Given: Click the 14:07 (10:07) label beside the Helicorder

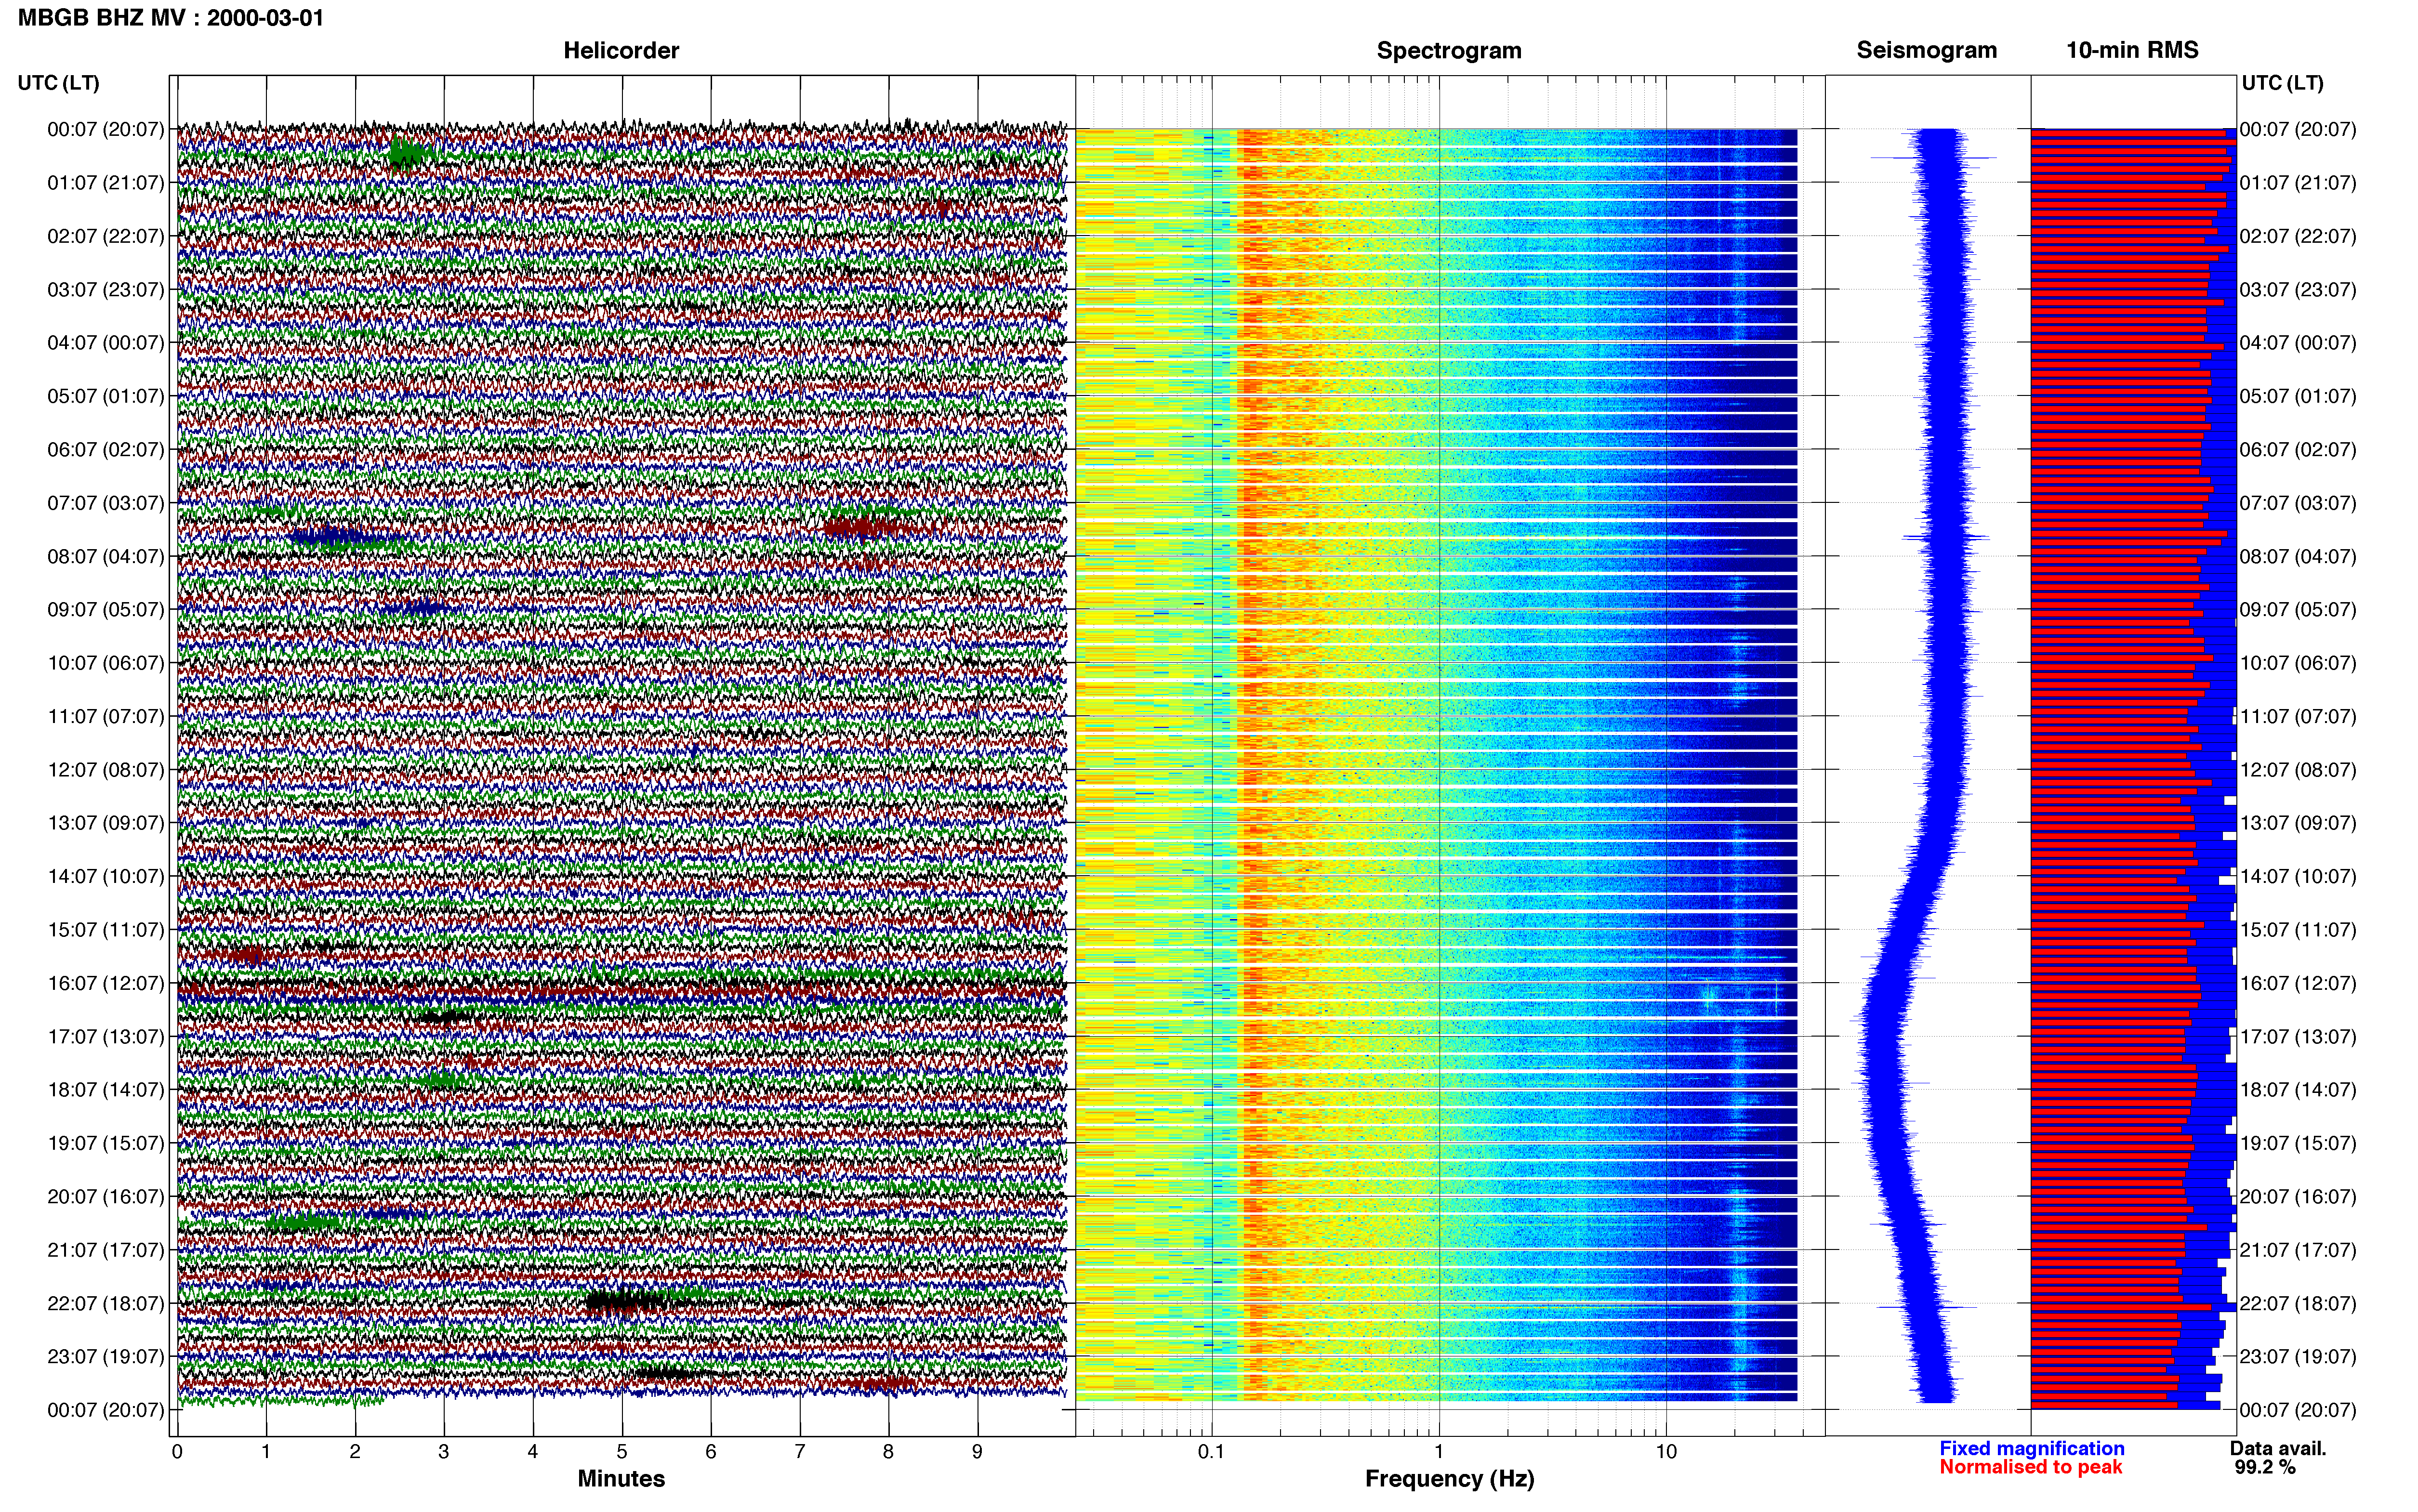Looking at the screenshot, I should click(105, 876).
